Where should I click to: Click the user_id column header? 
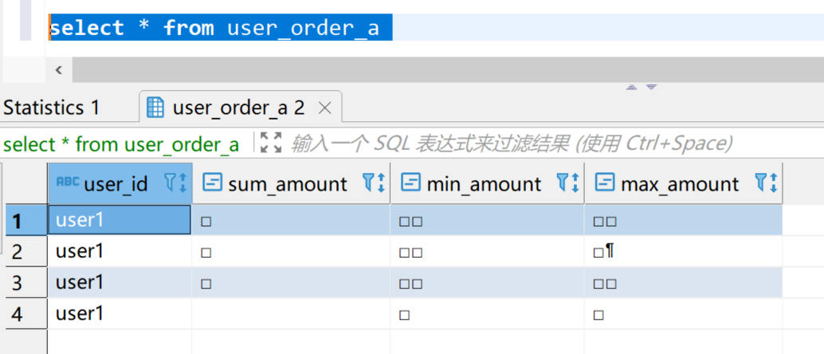[116, 184]
